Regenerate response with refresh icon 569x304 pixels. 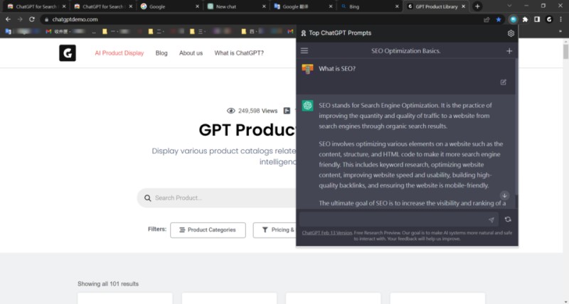pos(508,219)
